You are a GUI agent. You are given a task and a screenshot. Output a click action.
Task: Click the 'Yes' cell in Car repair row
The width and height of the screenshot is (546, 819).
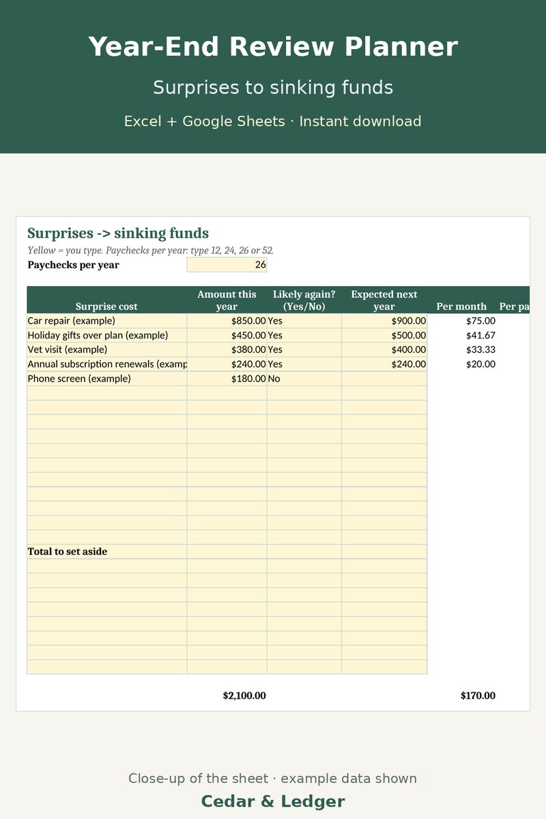(x=304, y=321)
